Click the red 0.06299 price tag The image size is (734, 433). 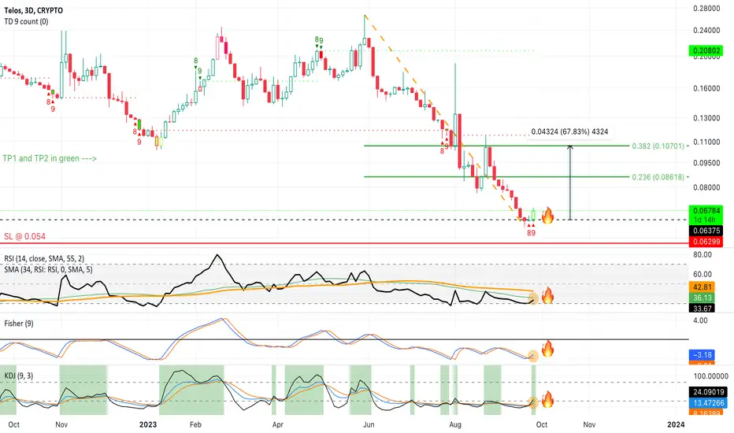pos(706,242)
